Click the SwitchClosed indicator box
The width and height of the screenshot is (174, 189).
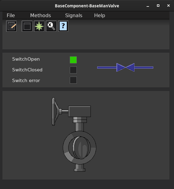click(73, 70)
